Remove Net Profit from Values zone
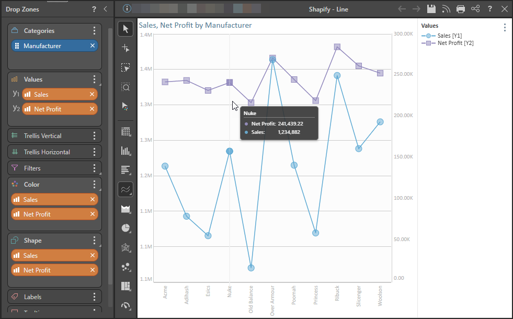 pyautogui.click(x=92, y=109)
